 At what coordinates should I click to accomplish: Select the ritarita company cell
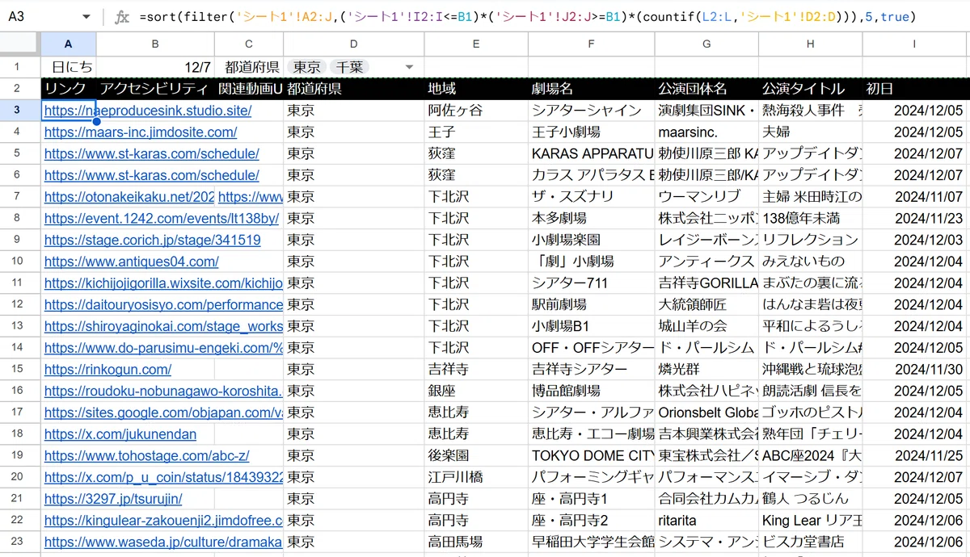pos(706,521)
